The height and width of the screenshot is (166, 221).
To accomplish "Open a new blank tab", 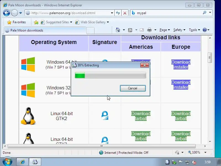I will tap(90, 30).
